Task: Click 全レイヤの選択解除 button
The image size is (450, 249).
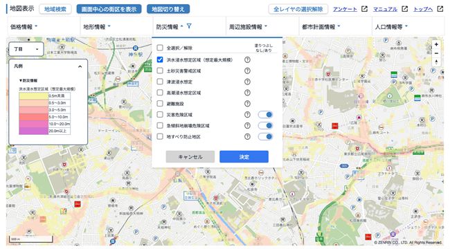Action: pyautogui.click(x=298, y=9)
